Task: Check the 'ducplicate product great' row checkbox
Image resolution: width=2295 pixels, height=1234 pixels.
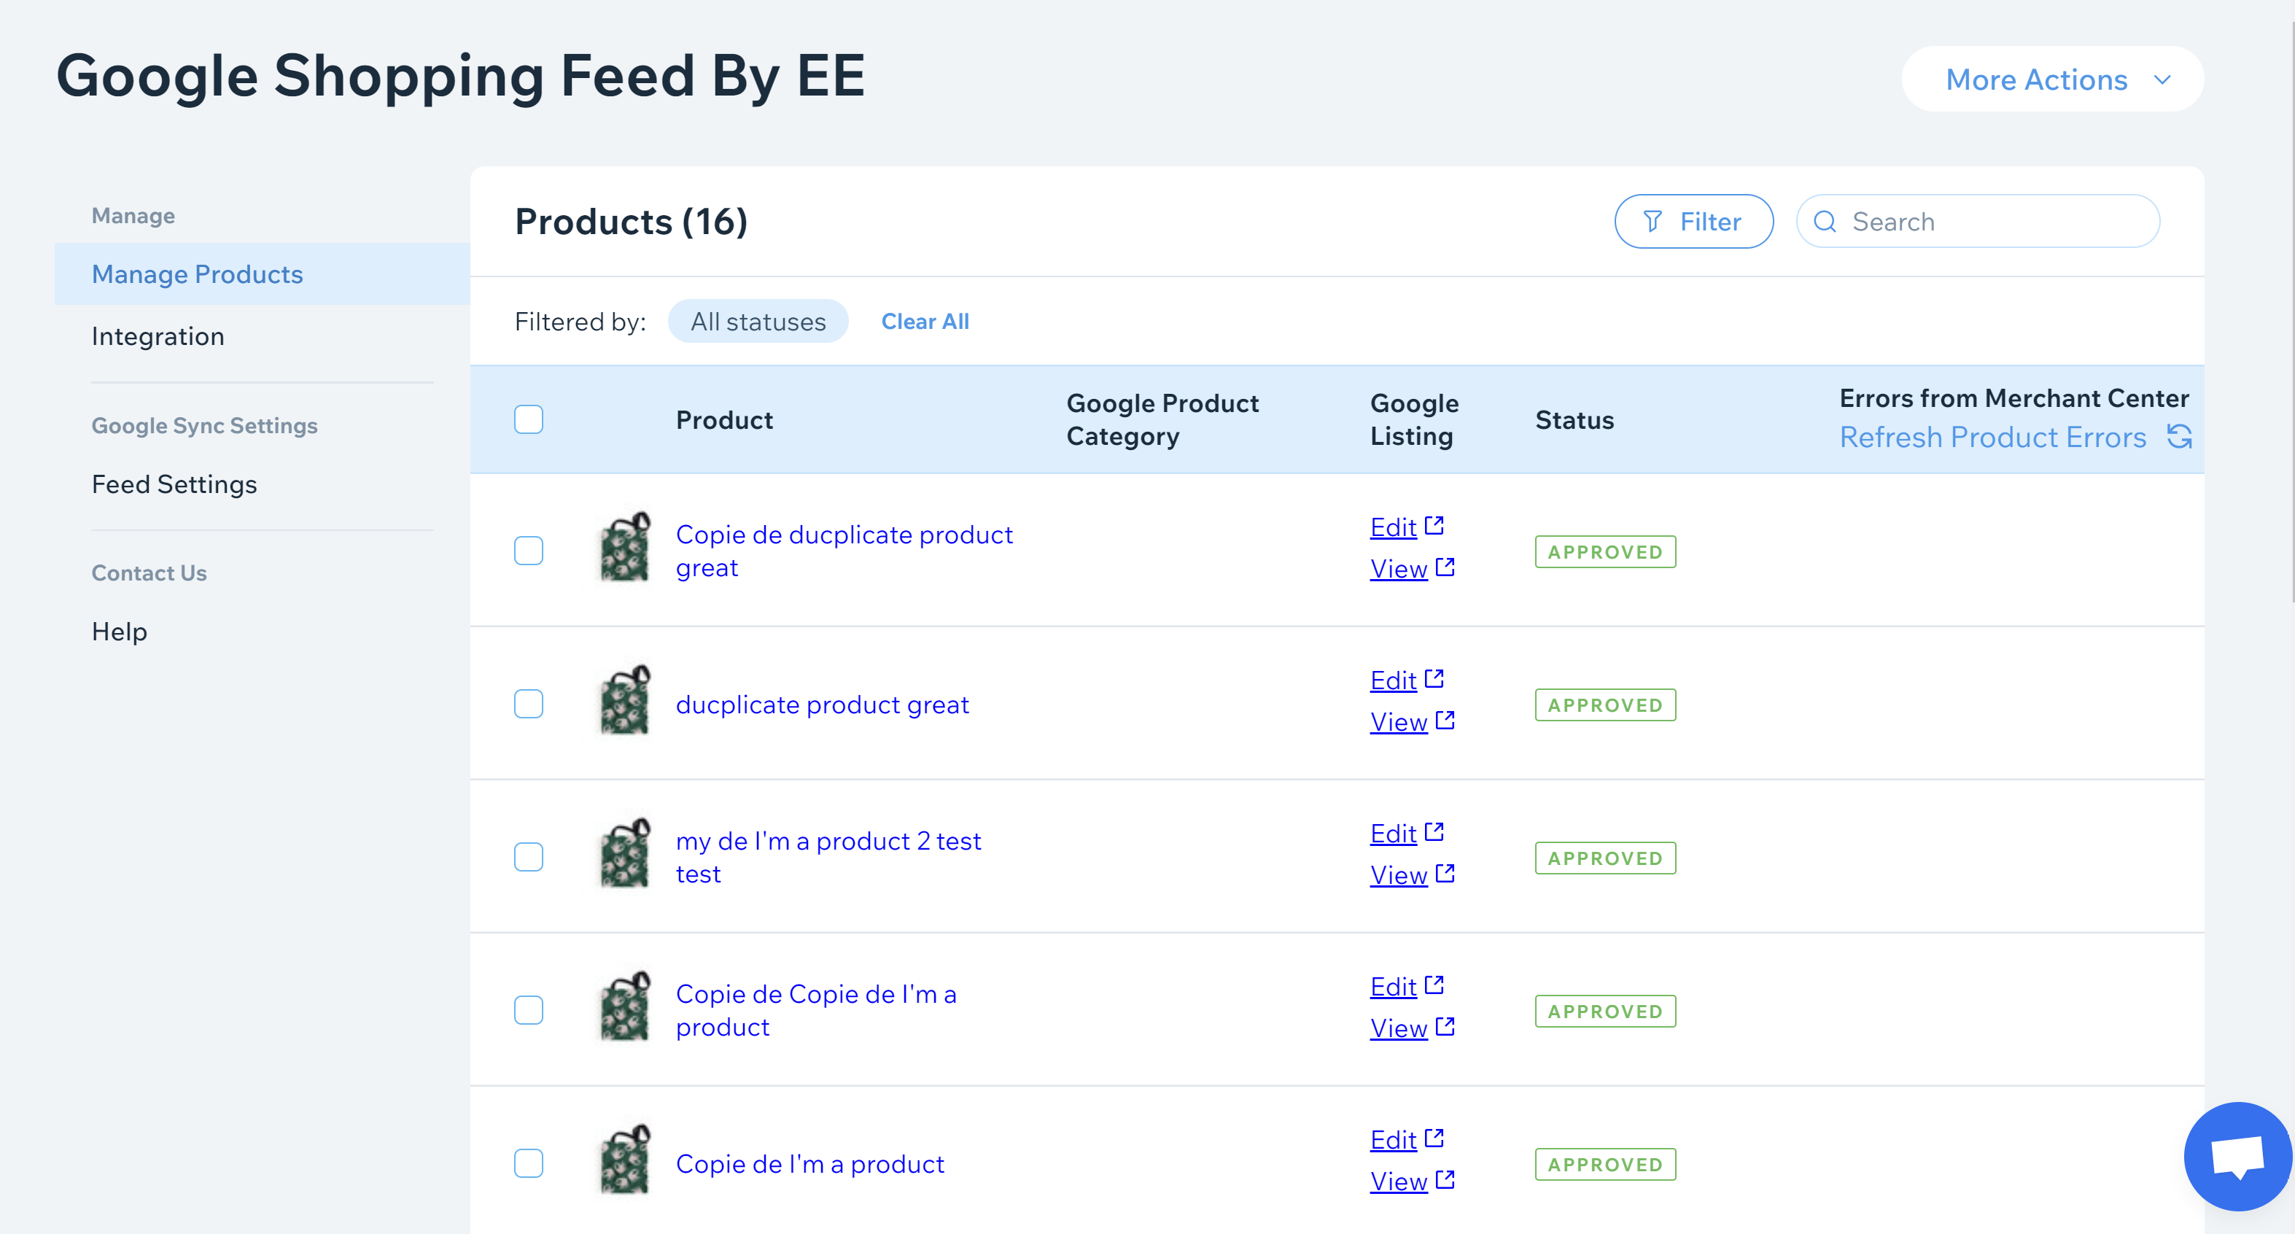Action: pyautogui.click(x=528, y=704)
